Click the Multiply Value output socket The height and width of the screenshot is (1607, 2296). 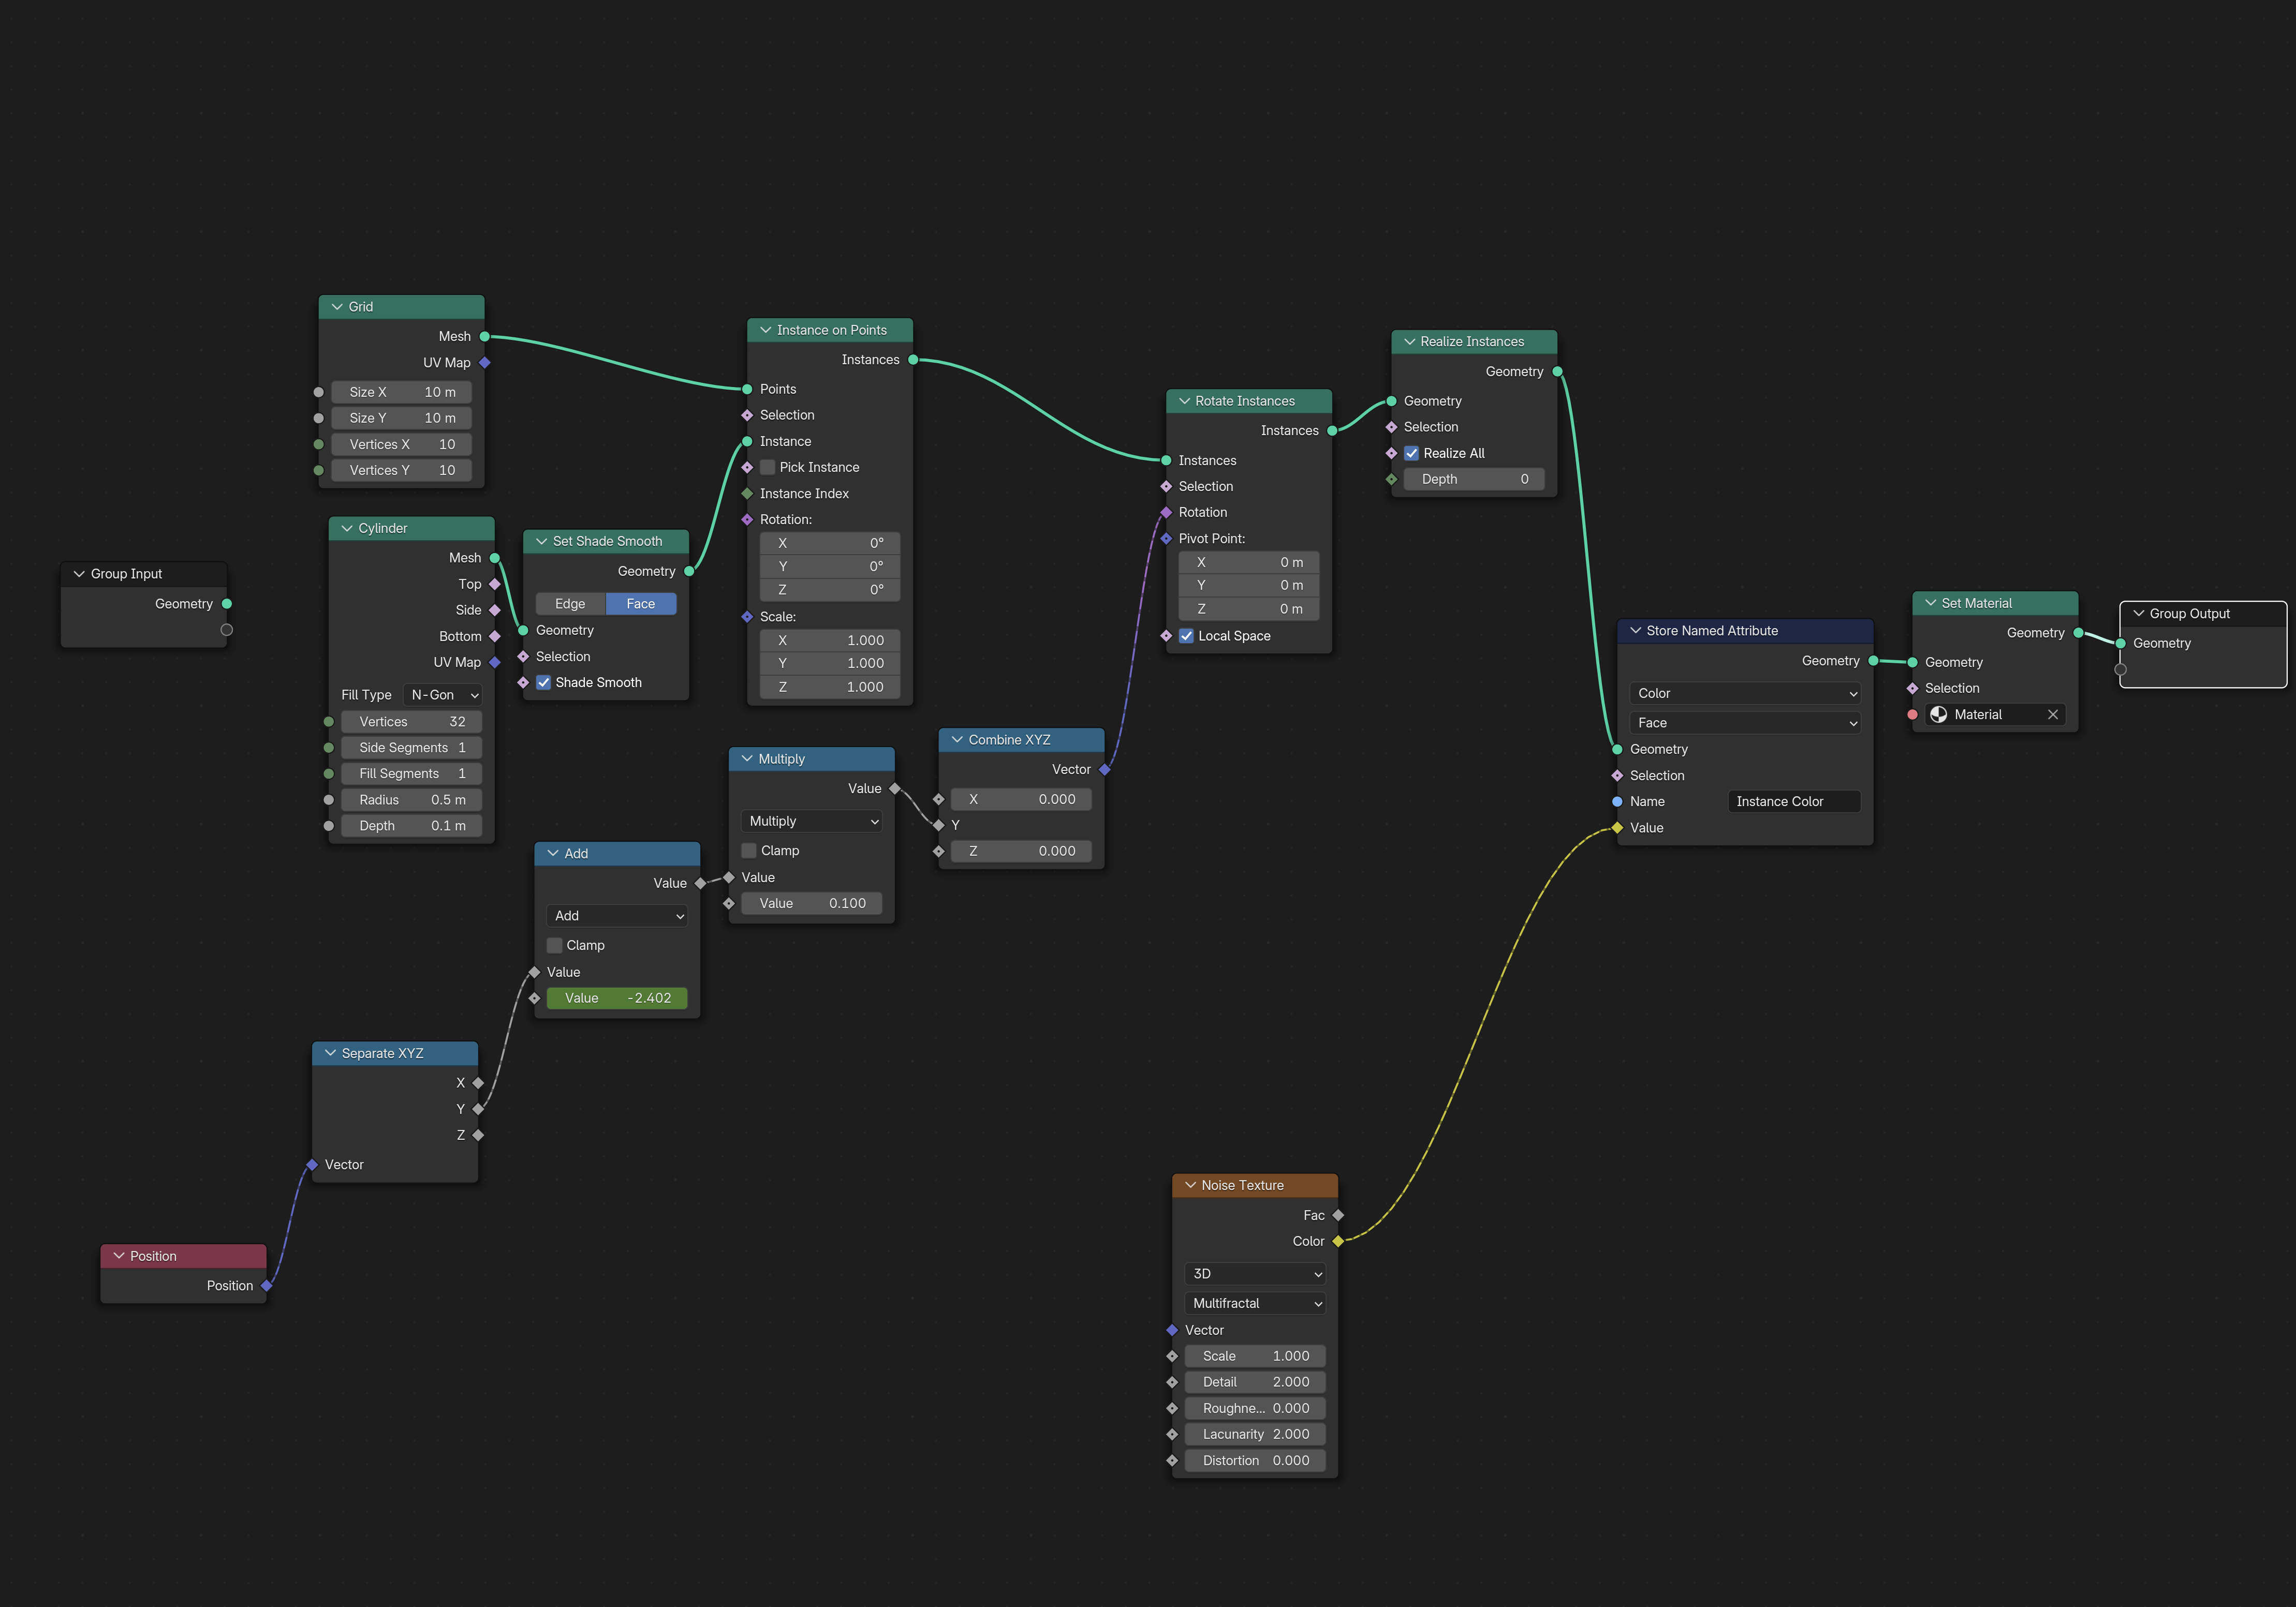click(895, 788)
